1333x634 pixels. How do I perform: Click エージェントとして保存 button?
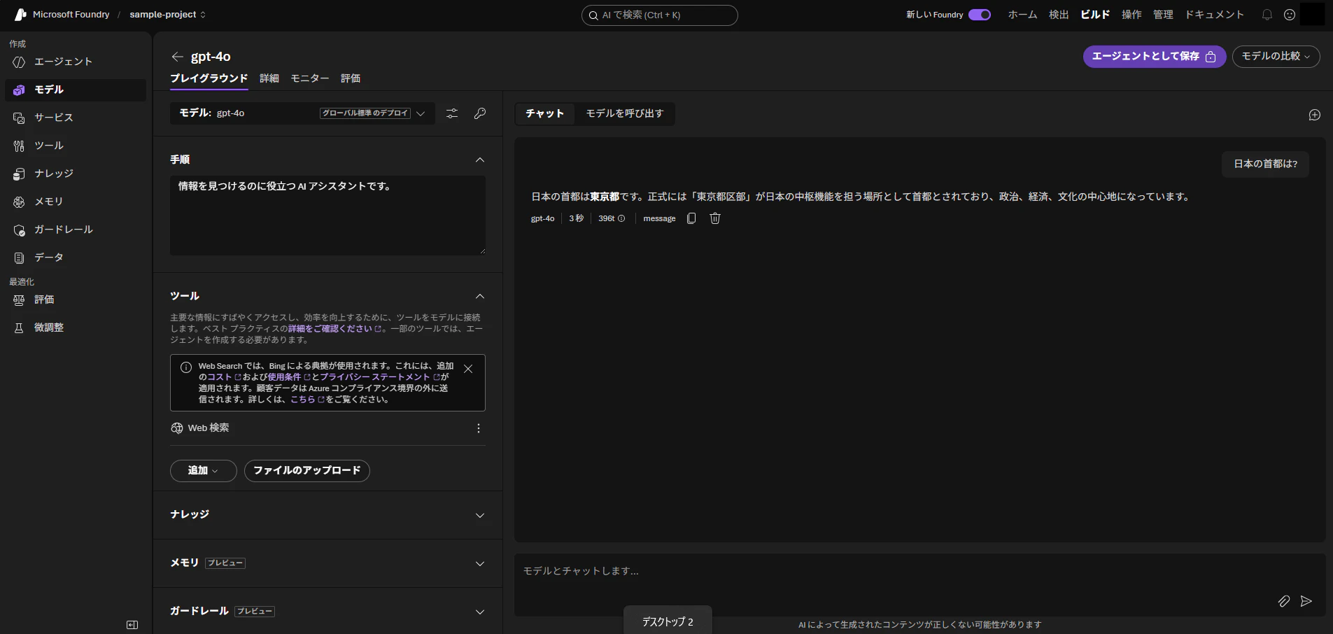tap(1155, 57)
